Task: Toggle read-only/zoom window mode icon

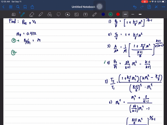Action: pyautogui.click(x=14, y=15)
